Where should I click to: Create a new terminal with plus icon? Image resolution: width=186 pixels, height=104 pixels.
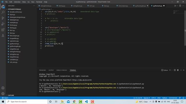click(x=170, y=70)
